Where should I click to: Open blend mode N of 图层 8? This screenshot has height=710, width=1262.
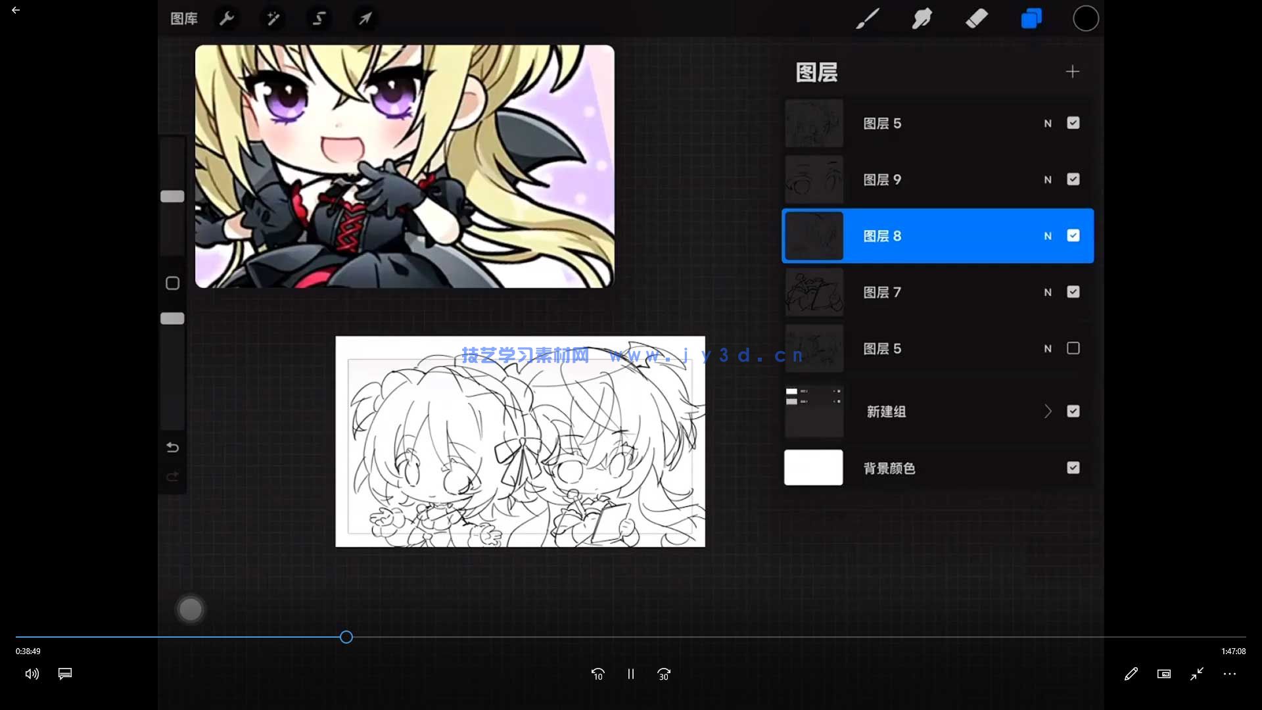point(1048,236)
